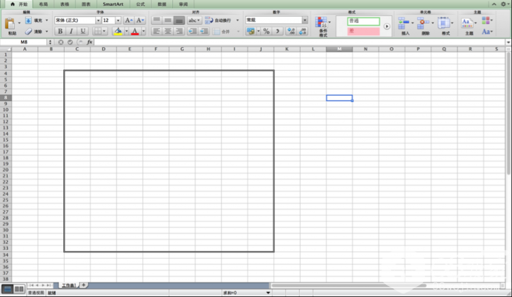Toggle underline formatting
This screenshot has height=297, width=512.
[x=83, y=31]
